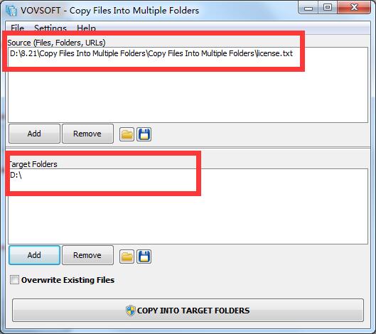Click COPY INTO TARGET FOLDERS button
Screen dimensions: 376x334
pos(188,311)
